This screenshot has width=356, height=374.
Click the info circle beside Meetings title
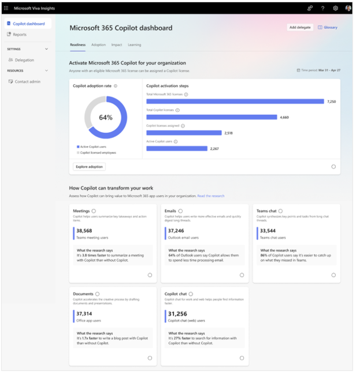[94, 211]
